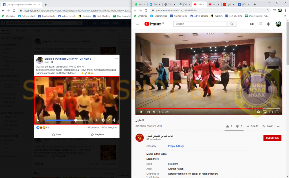Enter fullscreen on the YouTube player

277,112
